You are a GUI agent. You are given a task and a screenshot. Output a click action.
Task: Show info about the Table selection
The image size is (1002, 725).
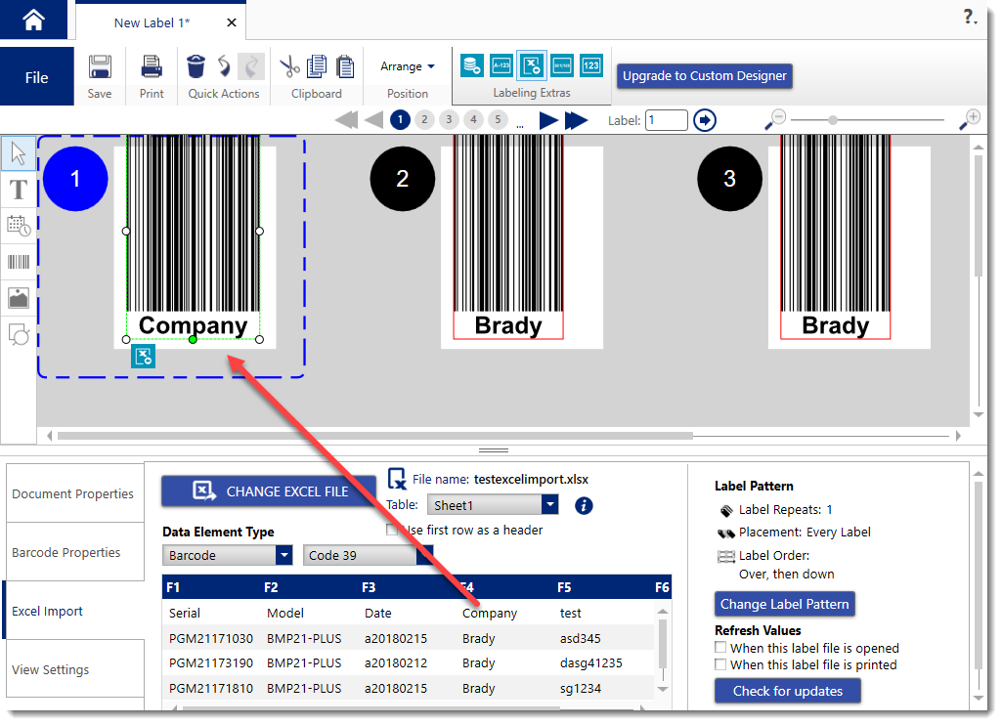coord(584,506)
